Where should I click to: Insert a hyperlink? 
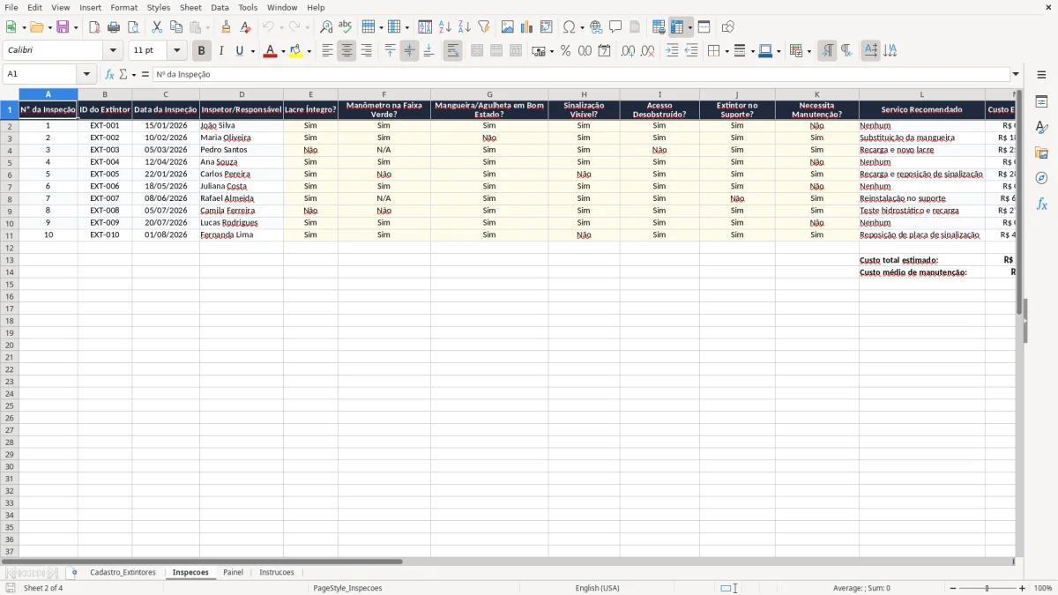pyautogui.click(x=597, y=27)
